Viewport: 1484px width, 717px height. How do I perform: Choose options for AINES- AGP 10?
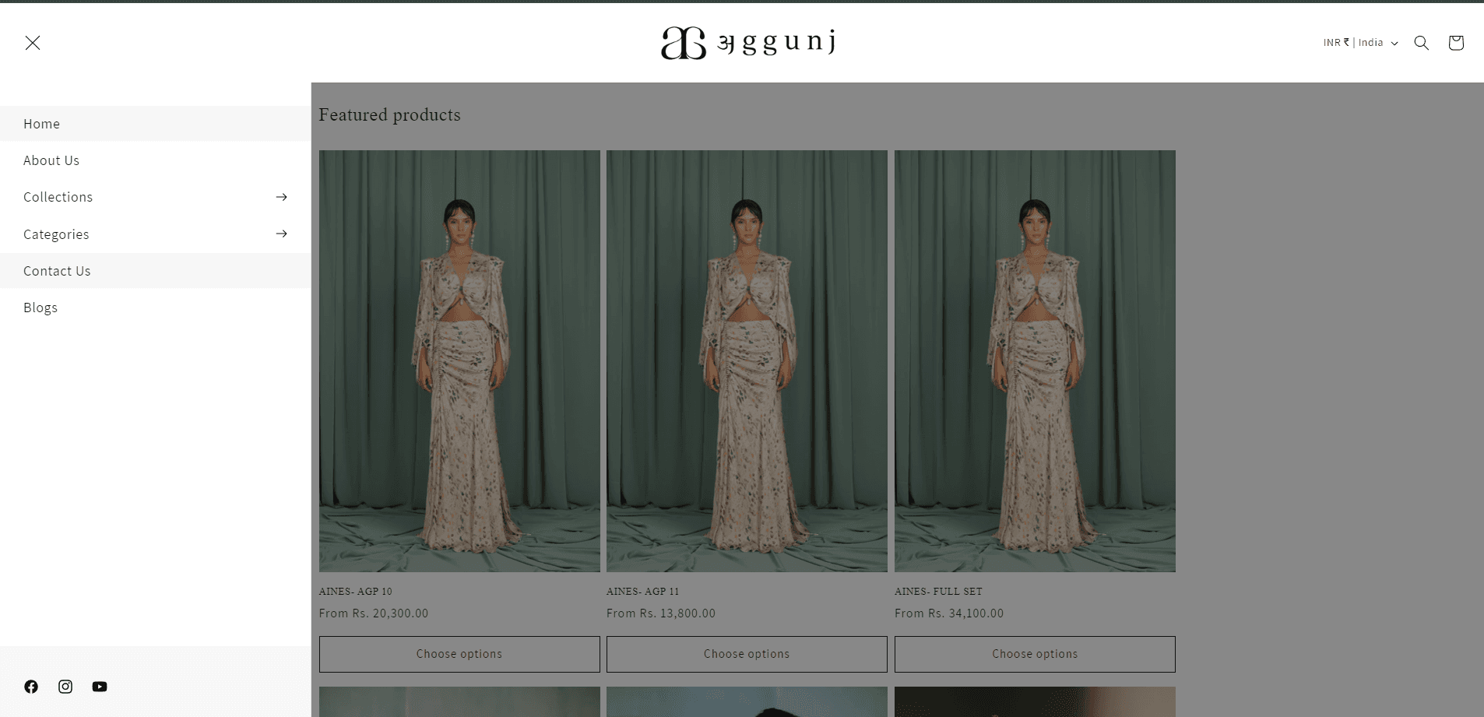(459, 654)
